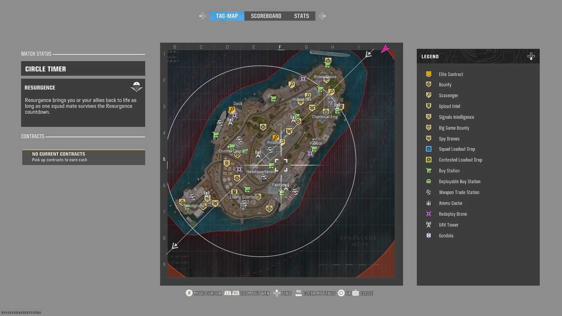Click the Prison label on the map

click(274, 143)
